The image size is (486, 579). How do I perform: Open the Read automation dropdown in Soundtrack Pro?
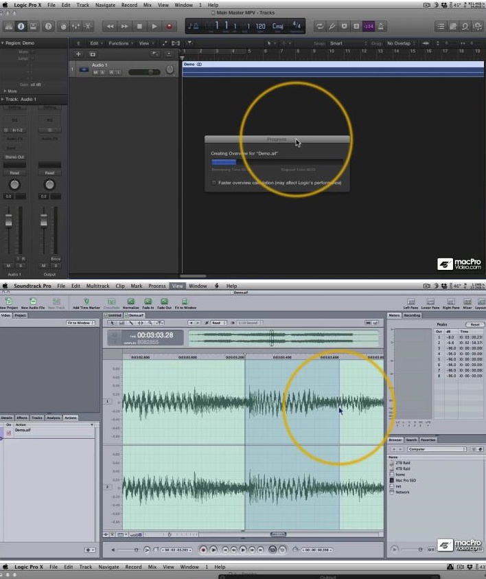click(218, 323)
